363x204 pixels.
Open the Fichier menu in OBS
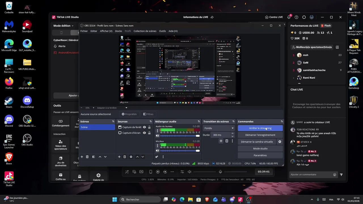point(84,31)
